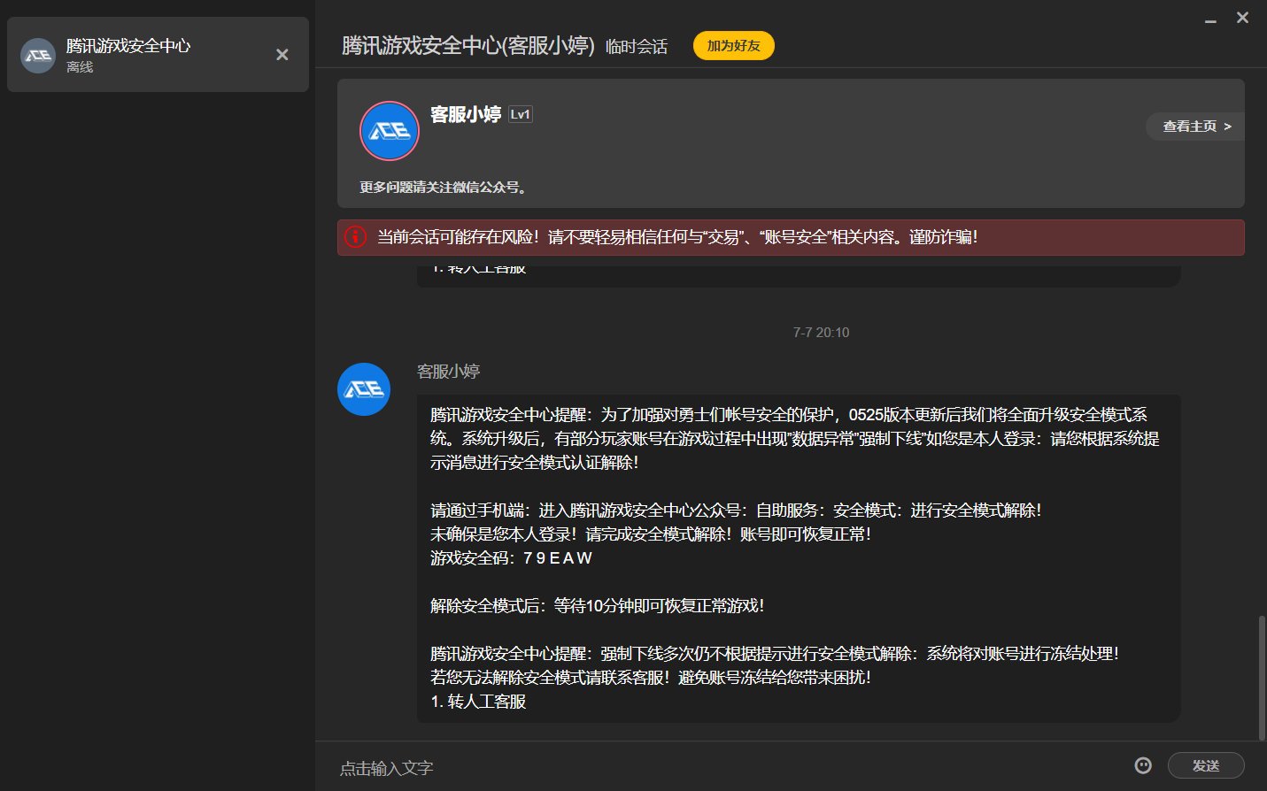The image size is (1267, 791).
Task: Click the 临时会话 label in header
Action: coord(637,47)
